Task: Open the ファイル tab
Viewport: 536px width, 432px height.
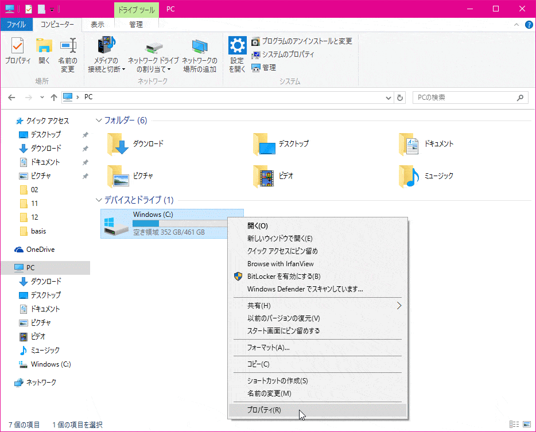Action: click(16, 25)
